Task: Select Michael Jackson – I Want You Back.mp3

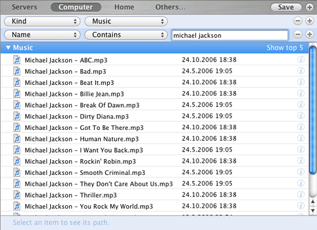Action: tap(155, 150)
